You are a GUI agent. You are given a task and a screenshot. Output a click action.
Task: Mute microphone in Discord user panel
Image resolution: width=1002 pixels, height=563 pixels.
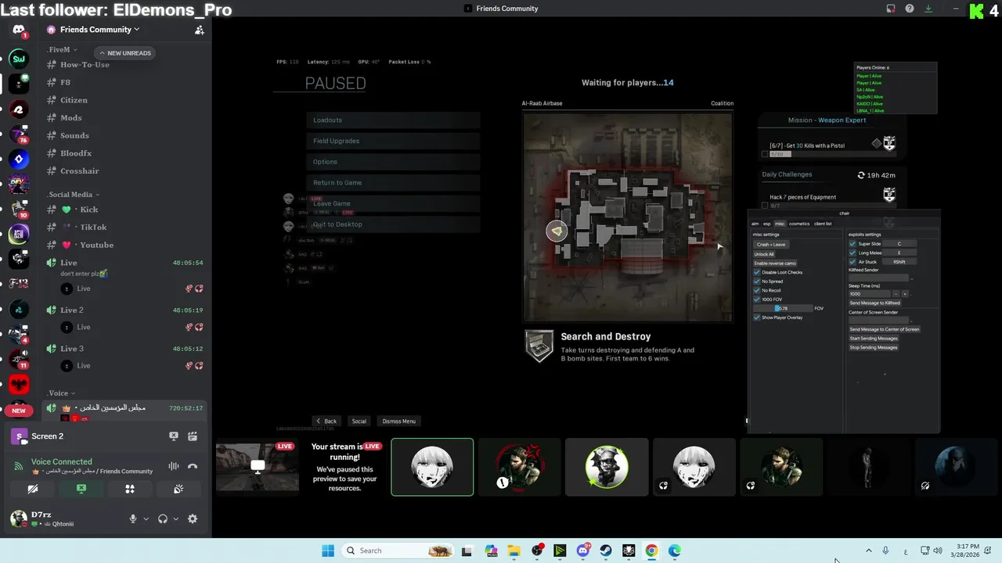coord(133,518)
